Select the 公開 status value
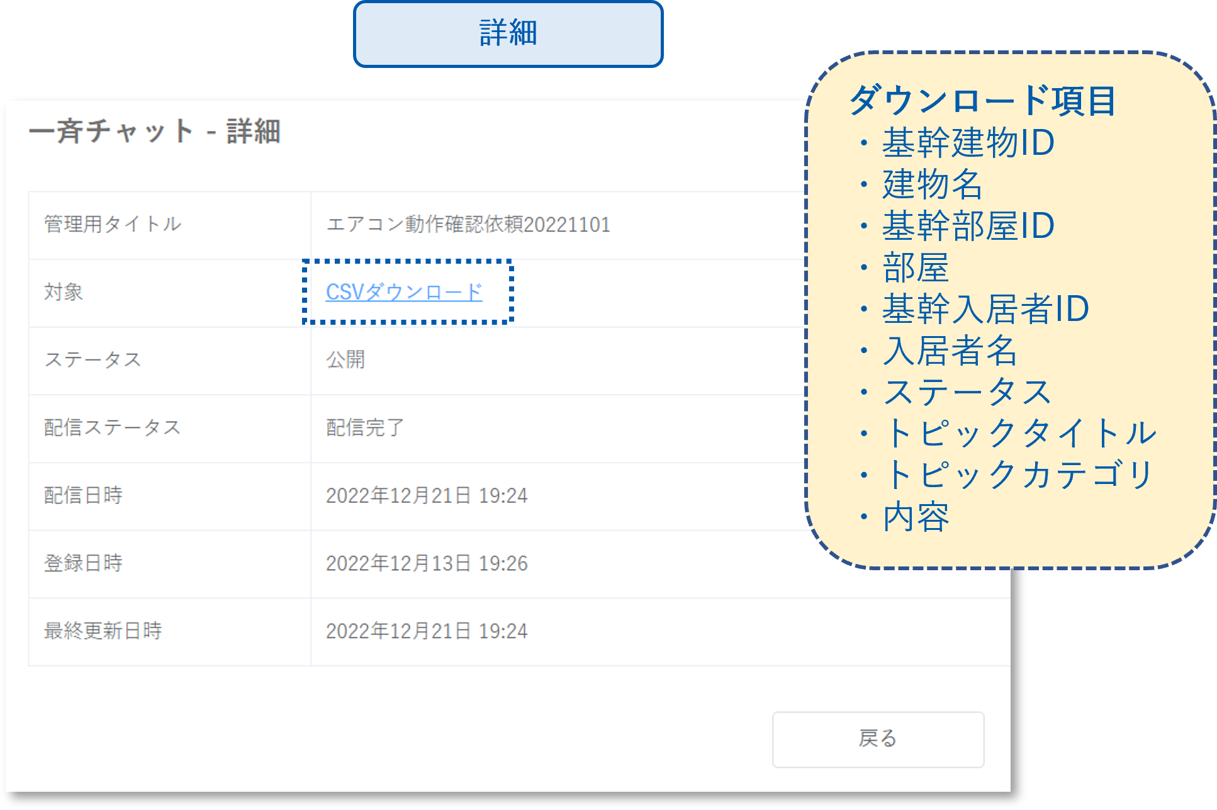This screenshot has width=1217, height=810. click(345, 360)
